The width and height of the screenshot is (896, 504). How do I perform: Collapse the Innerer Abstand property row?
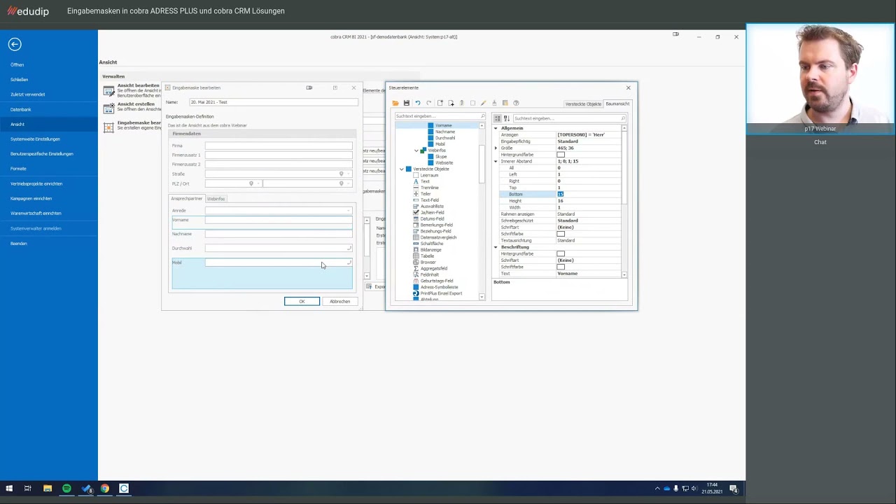coord(496,161)
